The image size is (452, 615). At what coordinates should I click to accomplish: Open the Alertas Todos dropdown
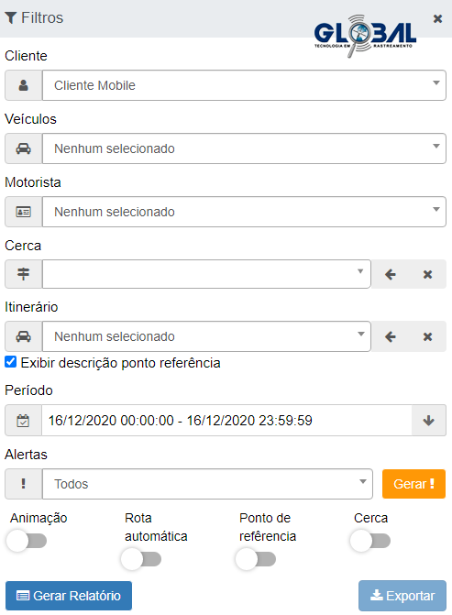(207, 484)
